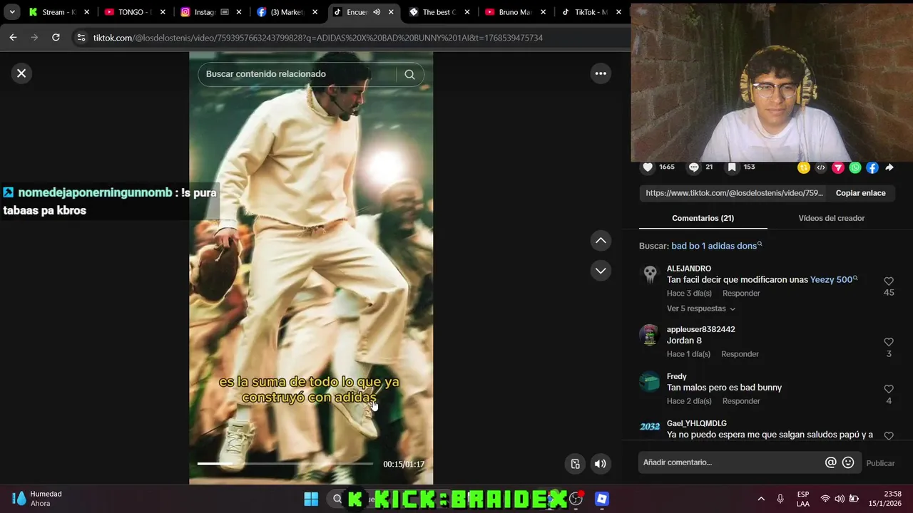This screenshot has height=513, width=913.
Task: Toggle auto-scroll icon beside volume
Action: [x=576, y=464]
